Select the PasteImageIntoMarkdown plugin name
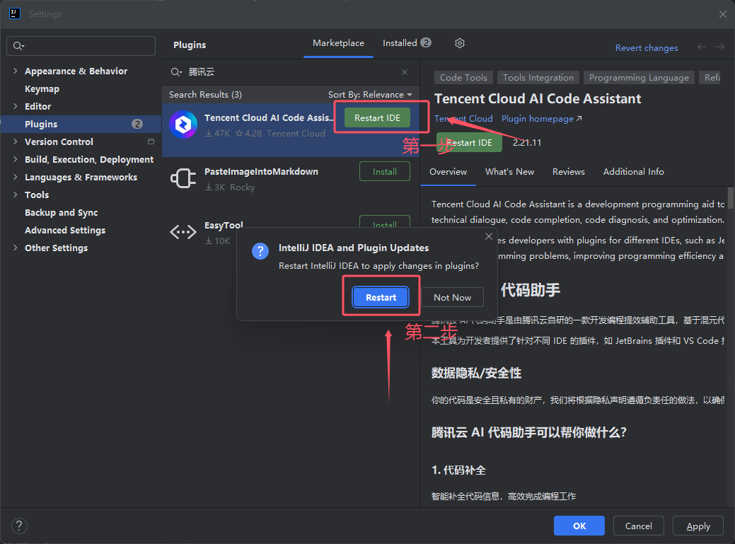Viewport: 735px width, 544px height. pyautogui.click(x=261, y=172)
